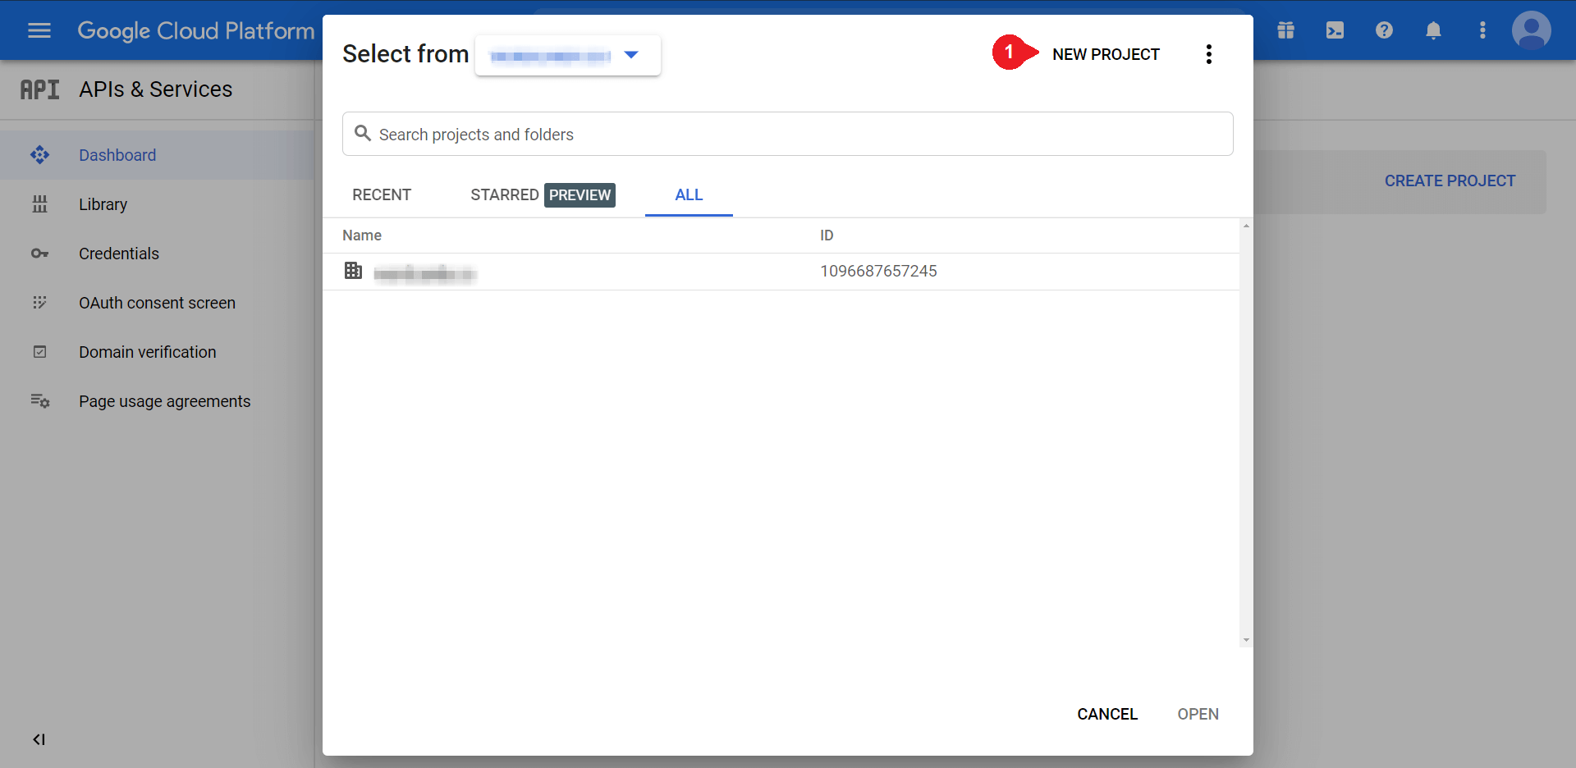Collapse the left sidebar

point(39,739)
